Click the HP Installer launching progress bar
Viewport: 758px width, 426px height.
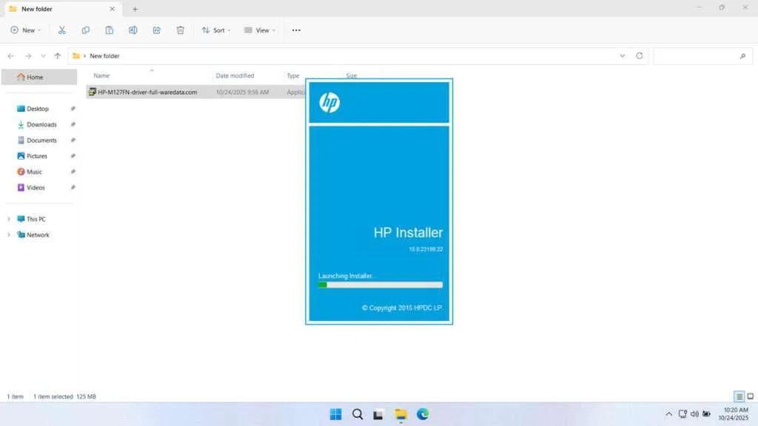tap(380, 285)
